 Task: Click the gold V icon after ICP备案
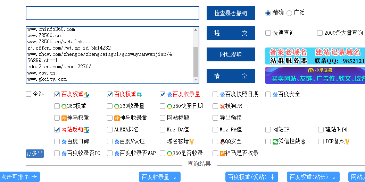pos(347,141)
